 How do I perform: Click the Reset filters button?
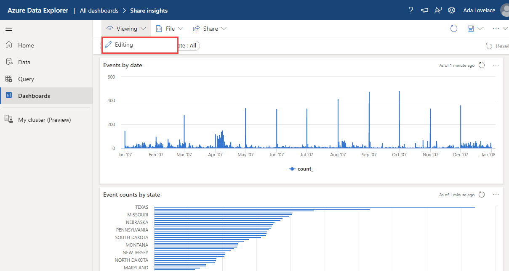[497, 46]
